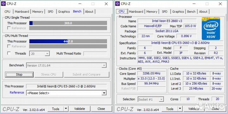The width and height of the screenshot is (228, 114).
Task: Click CPU-Z app icon in right window title bar
Action: pos(117,3)
